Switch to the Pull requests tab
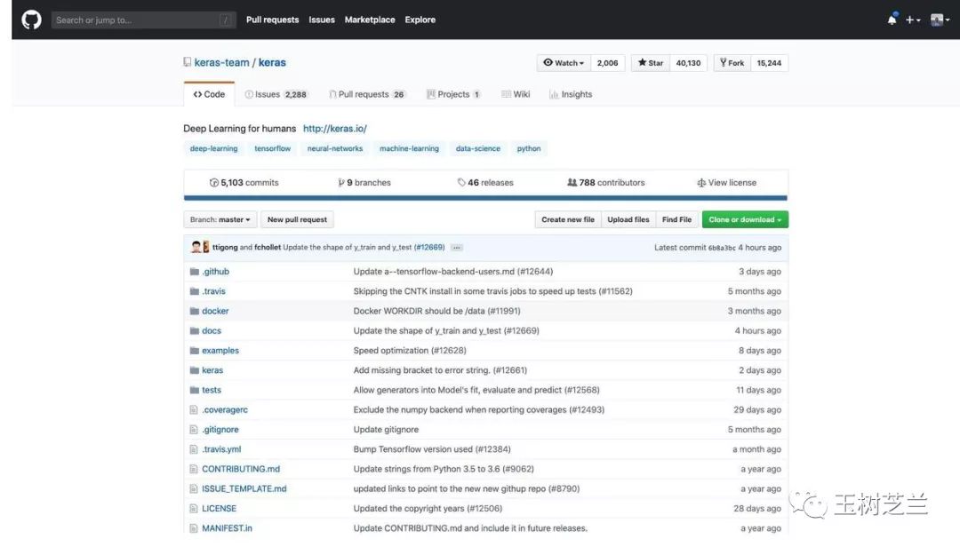This screenshot has width=960, height=547. 367,94
